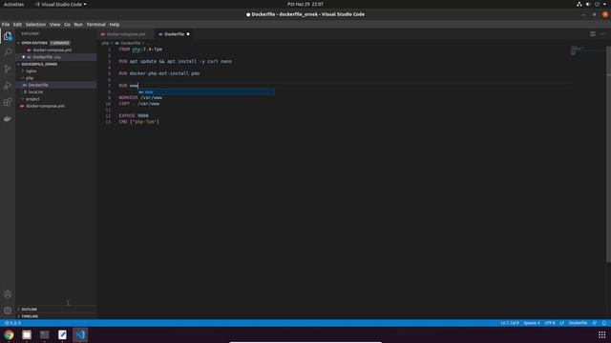Open the Accounts menu icon
The width and height of the screenshot is (611, 343).
click(x=8, y=294)
